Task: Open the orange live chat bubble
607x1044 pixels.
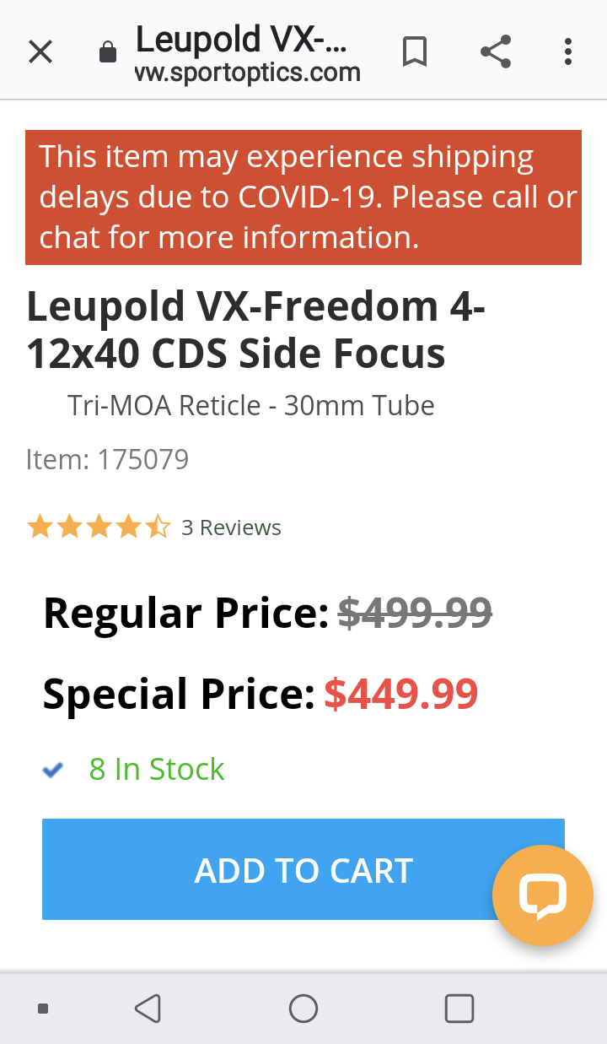Action: coord(542,895)
